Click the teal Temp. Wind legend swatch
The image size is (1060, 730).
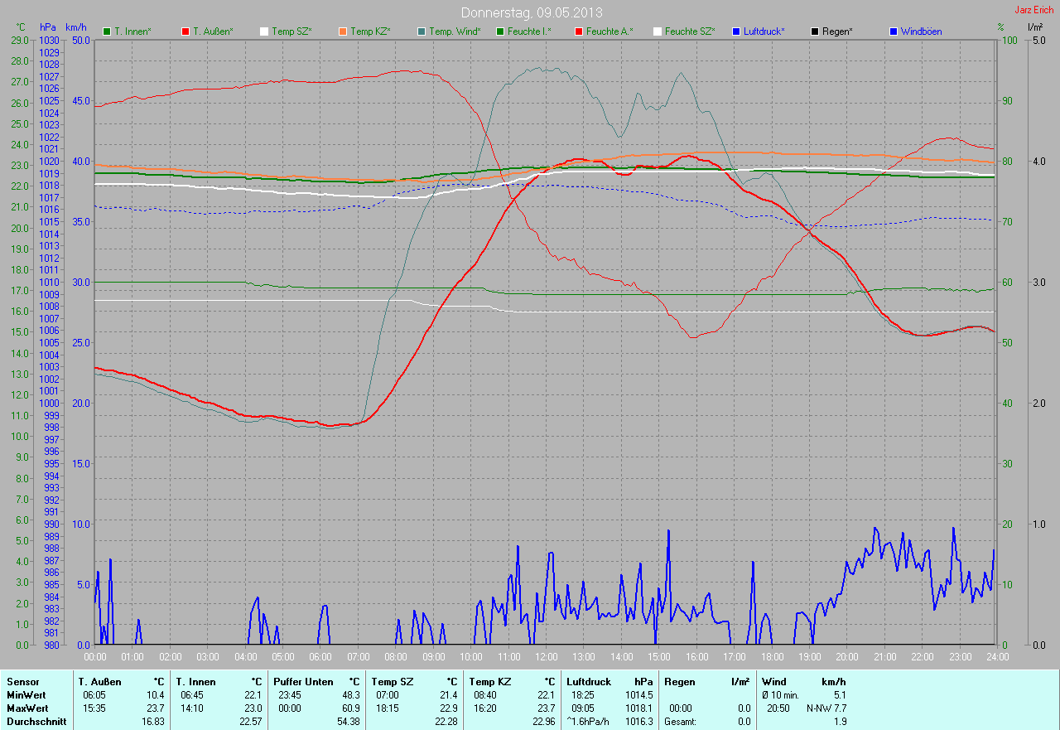[x=422, y=31]
